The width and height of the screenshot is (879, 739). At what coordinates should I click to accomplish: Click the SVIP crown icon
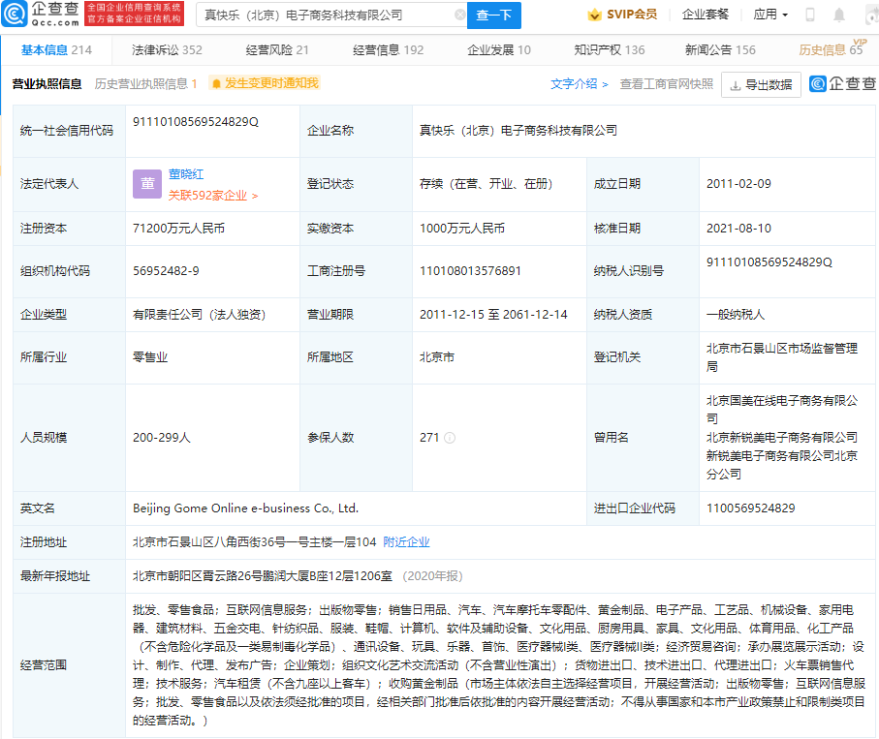point(594,15)
